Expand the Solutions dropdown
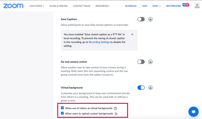The width and height of the screenshot is (202, 119). point(37,6)
